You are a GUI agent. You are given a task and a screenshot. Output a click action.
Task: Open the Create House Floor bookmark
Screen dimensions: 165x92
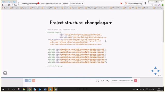(101, 8)
